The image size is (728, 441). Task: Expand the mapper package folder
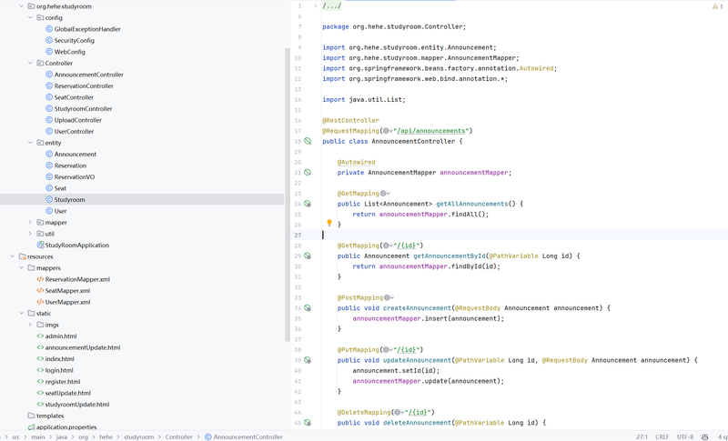(30, 223)
